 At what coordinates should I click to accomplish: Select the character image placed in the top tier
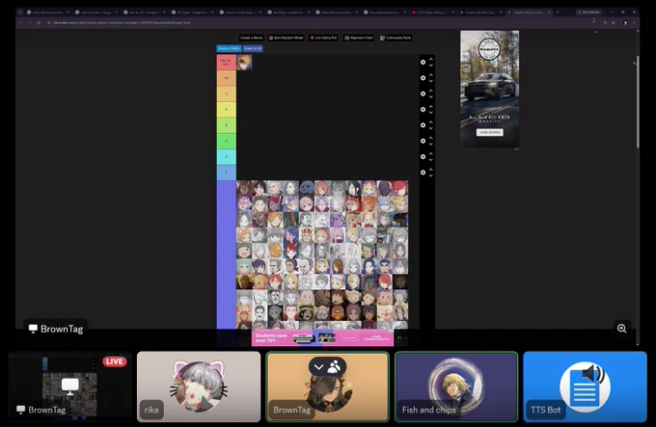[244, 63]
